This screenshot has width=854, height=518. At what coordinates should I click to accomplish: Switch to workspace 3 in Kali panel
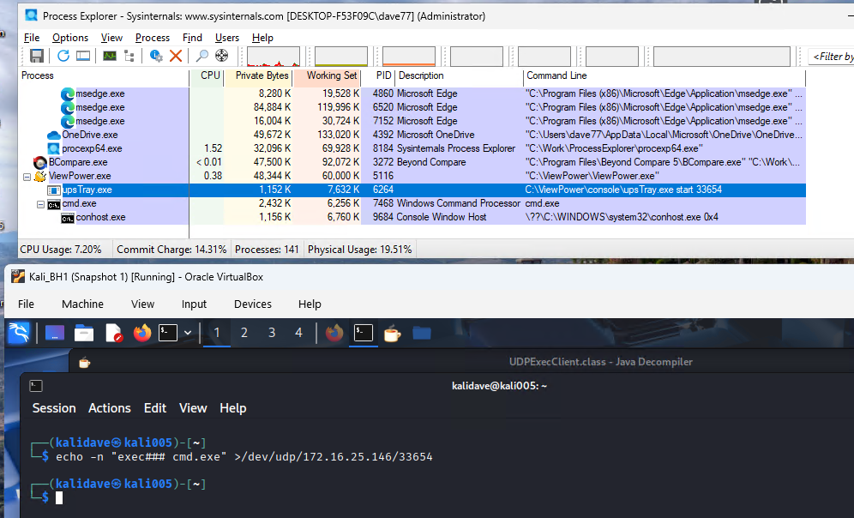point(272,333)
